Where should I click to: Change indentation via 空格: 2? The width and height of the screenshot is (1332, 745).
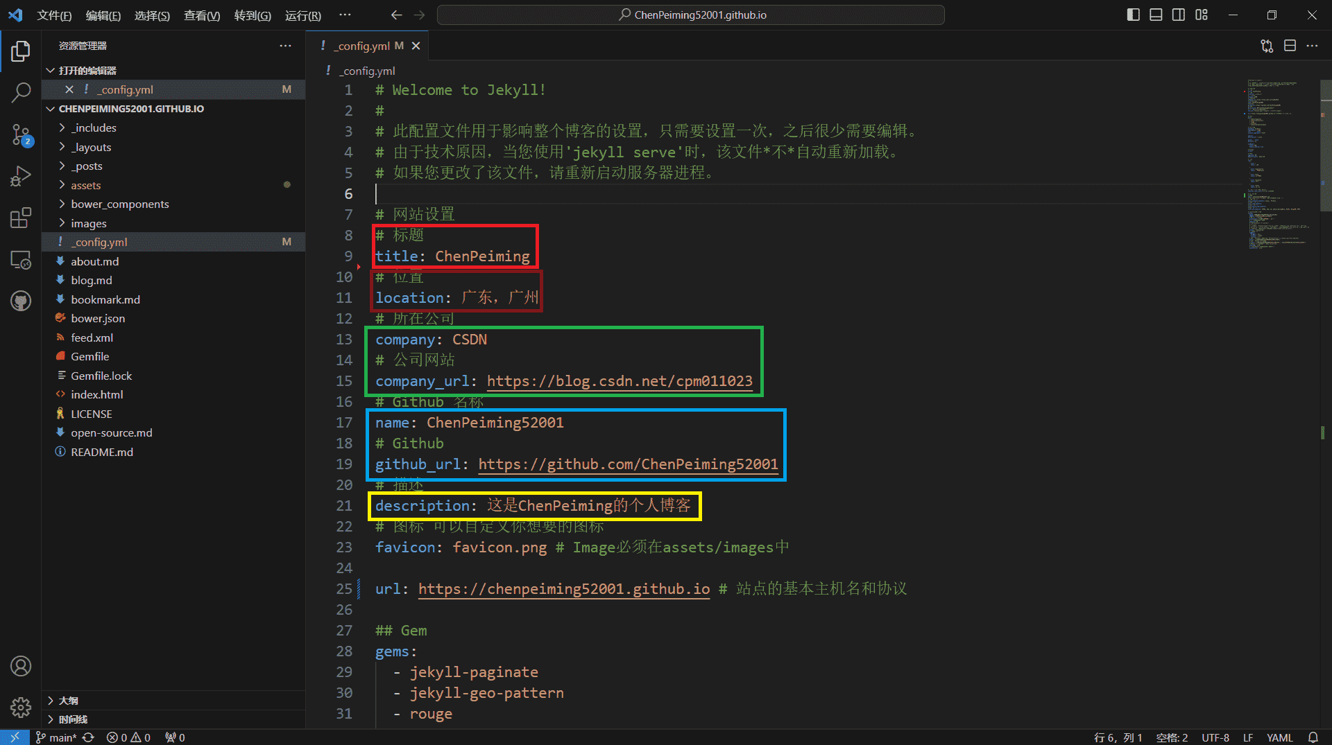[1172, 737]
